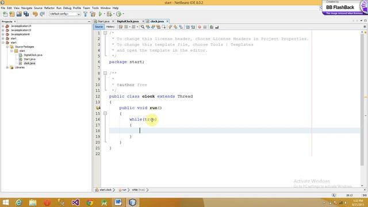The height and width of the screenshot is (207, 368).
Task: Select clock.java in the Projects tree
Action: 29,63
